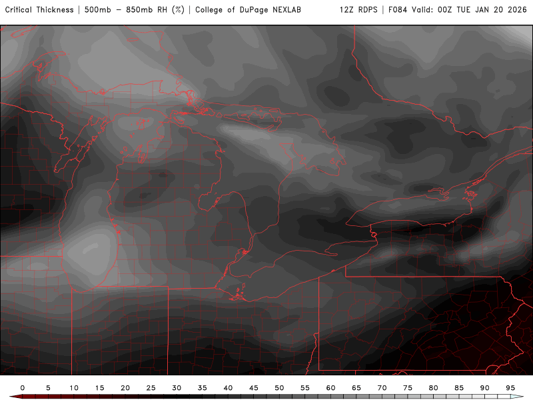Click the "80" value on the color scale

[434, 388]
